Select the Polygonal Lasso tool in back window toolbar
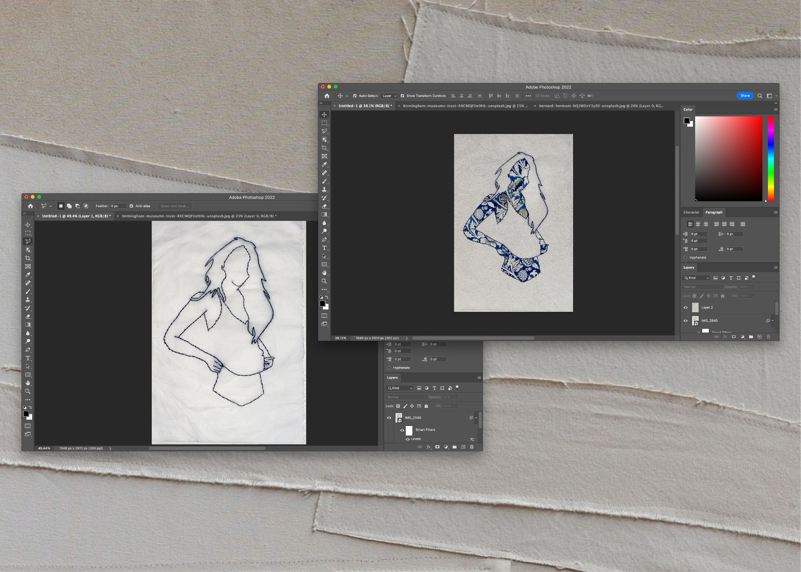The image size is (801, 572). (x=28, y=241)
